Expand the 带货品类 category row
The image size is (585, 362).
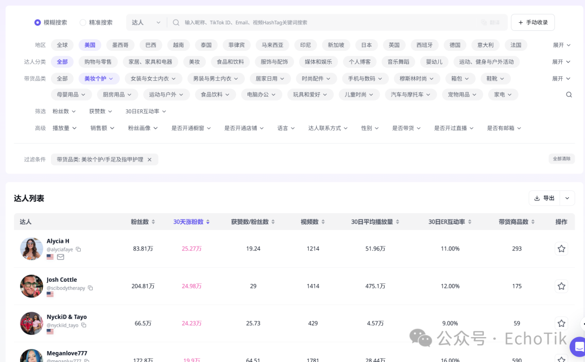click(562, 79)
